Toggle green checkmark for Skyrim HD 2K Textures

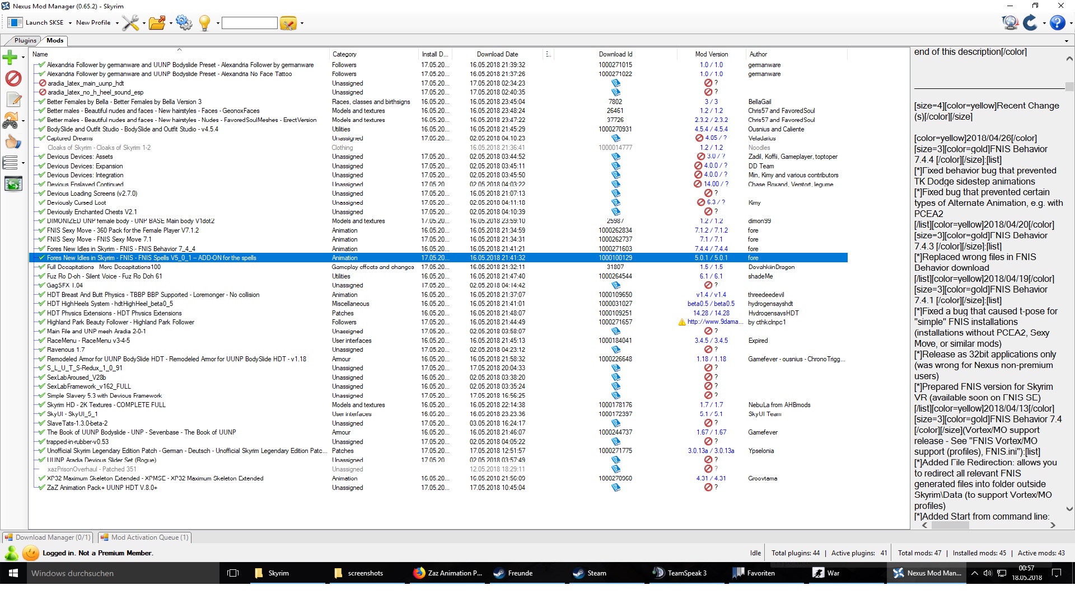coord(42,405)
